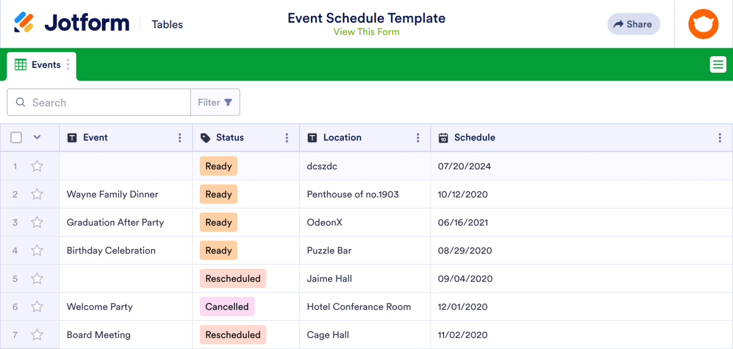Viewport: 733px width, 349px height.
Task: Open the Status column options menu
Action: point(286,138)
